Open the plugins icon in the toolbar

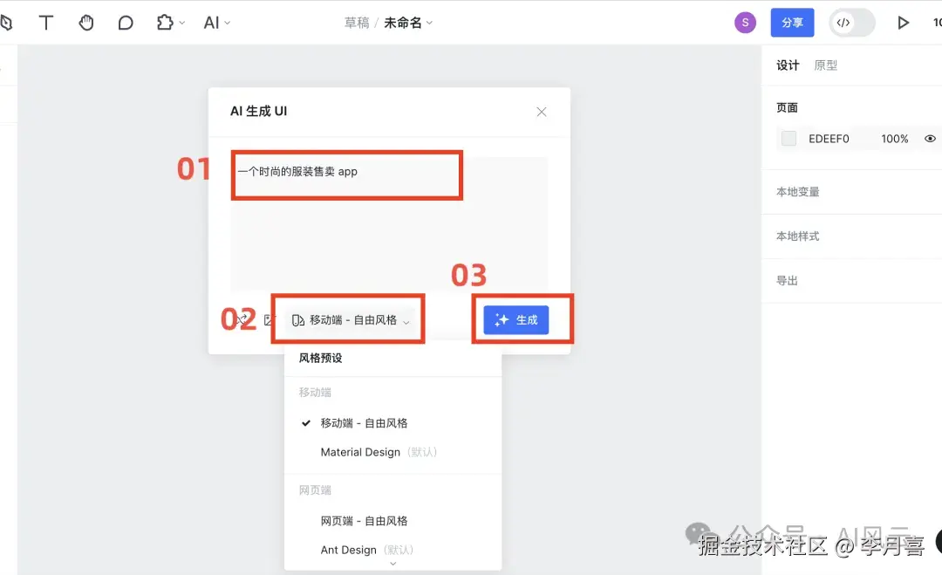[x=164, y=22]
